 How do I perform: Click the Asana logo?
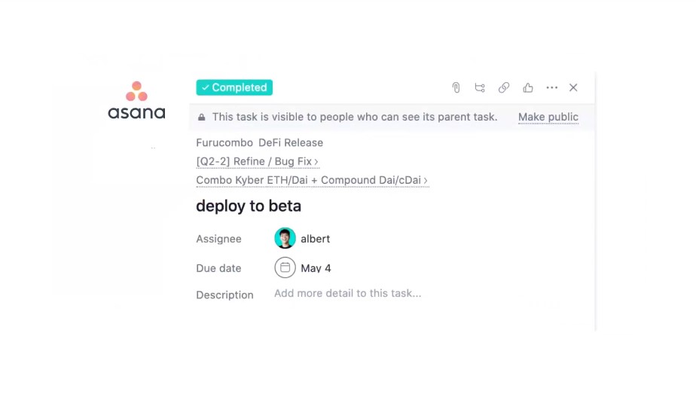click(136, 100)
